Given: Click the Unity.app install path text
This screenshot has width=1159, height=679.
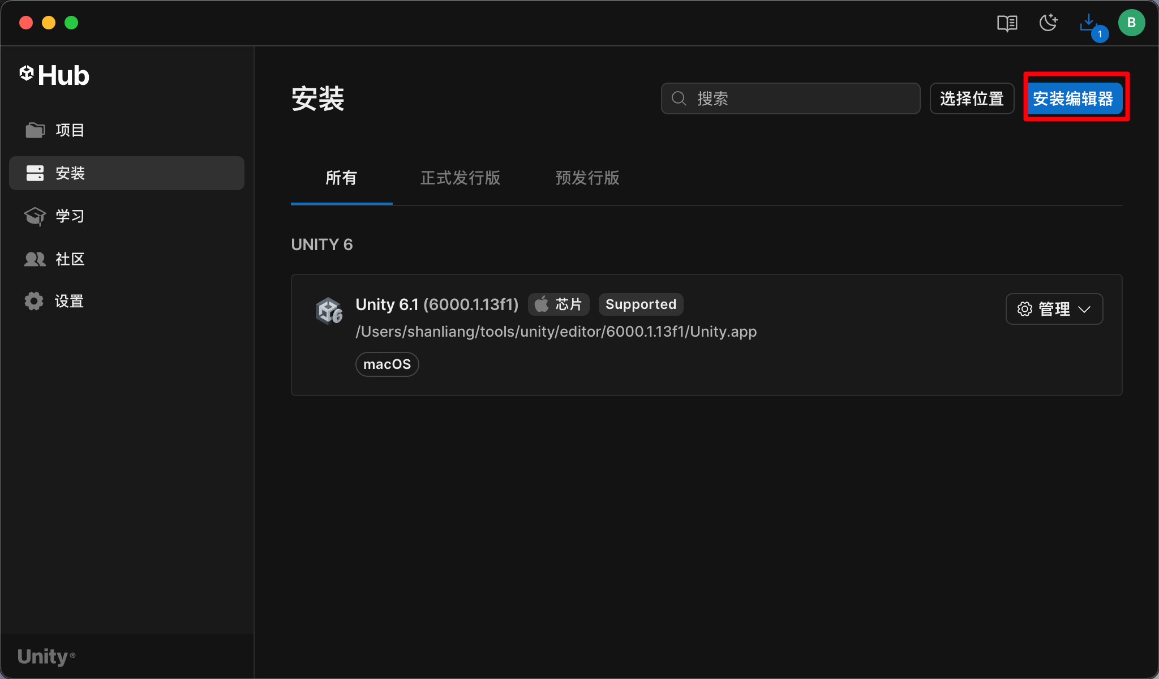Looking at the screenshot, I should coord(556,332).
